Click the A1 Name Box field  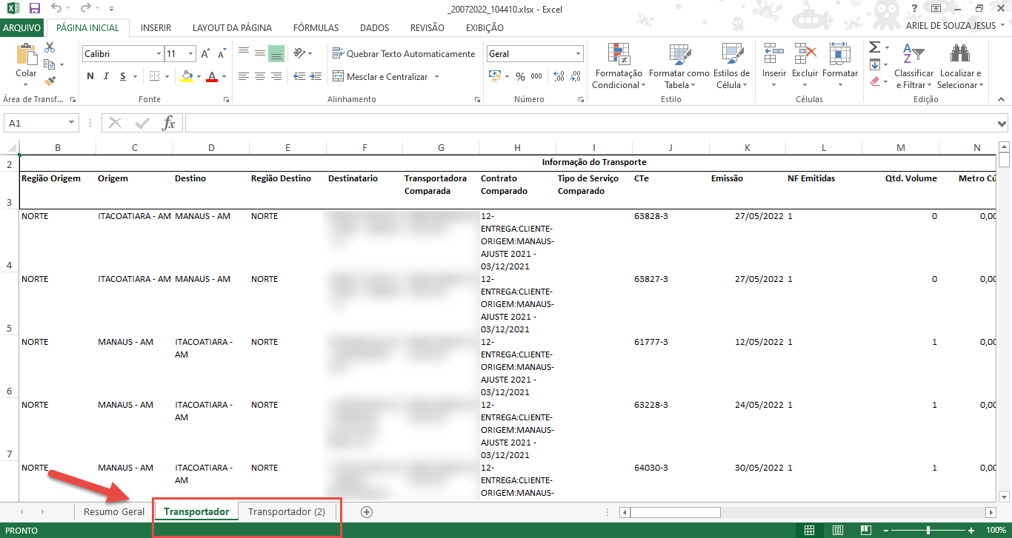point(36,123)
